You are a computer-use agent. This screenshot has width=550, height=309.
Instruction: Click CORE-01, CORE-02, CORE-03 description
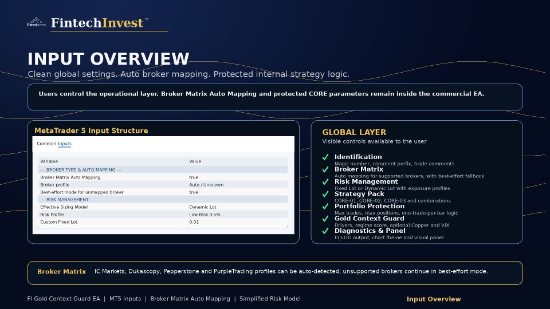[x=392, y=201]
